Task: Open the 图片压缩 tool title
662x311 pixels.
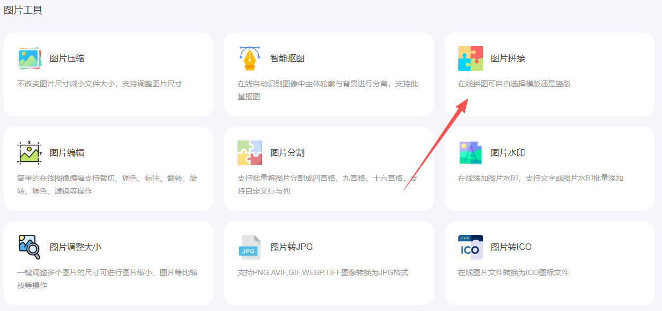Action: point(67,58)
